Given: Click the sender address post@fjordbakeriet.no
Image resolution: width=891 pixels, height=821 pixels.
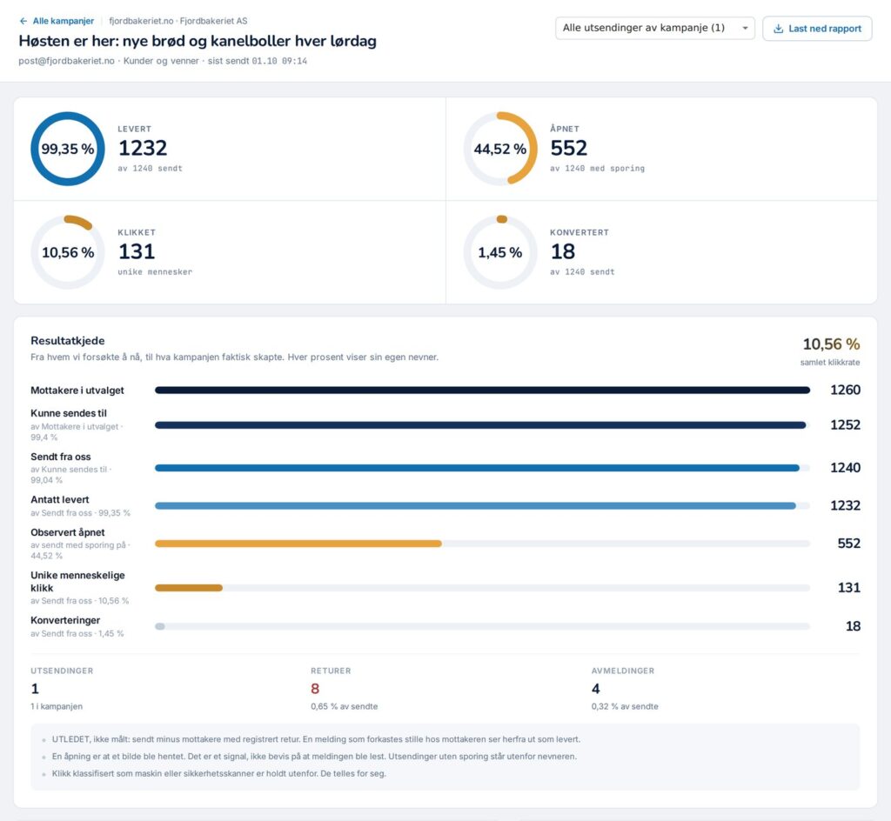Looking at the screenshot, I should point(66,61).
